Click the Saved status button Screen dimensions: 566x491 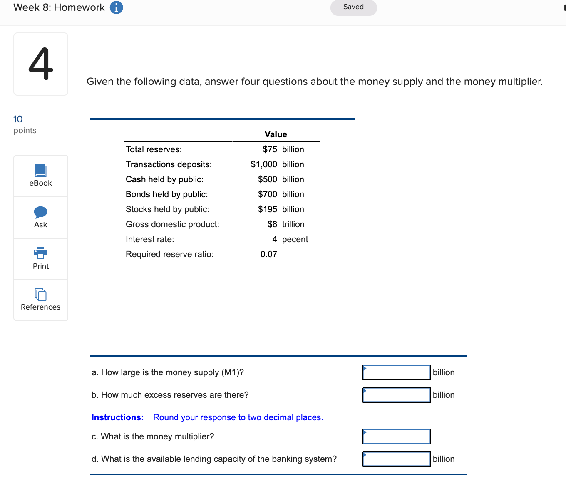tap(353, 7)
